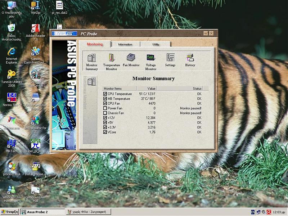Select the Recycle Bin desktop icon
Image resolution: width=288 pixels, height=216 pixels.
[x=12, y=32]
